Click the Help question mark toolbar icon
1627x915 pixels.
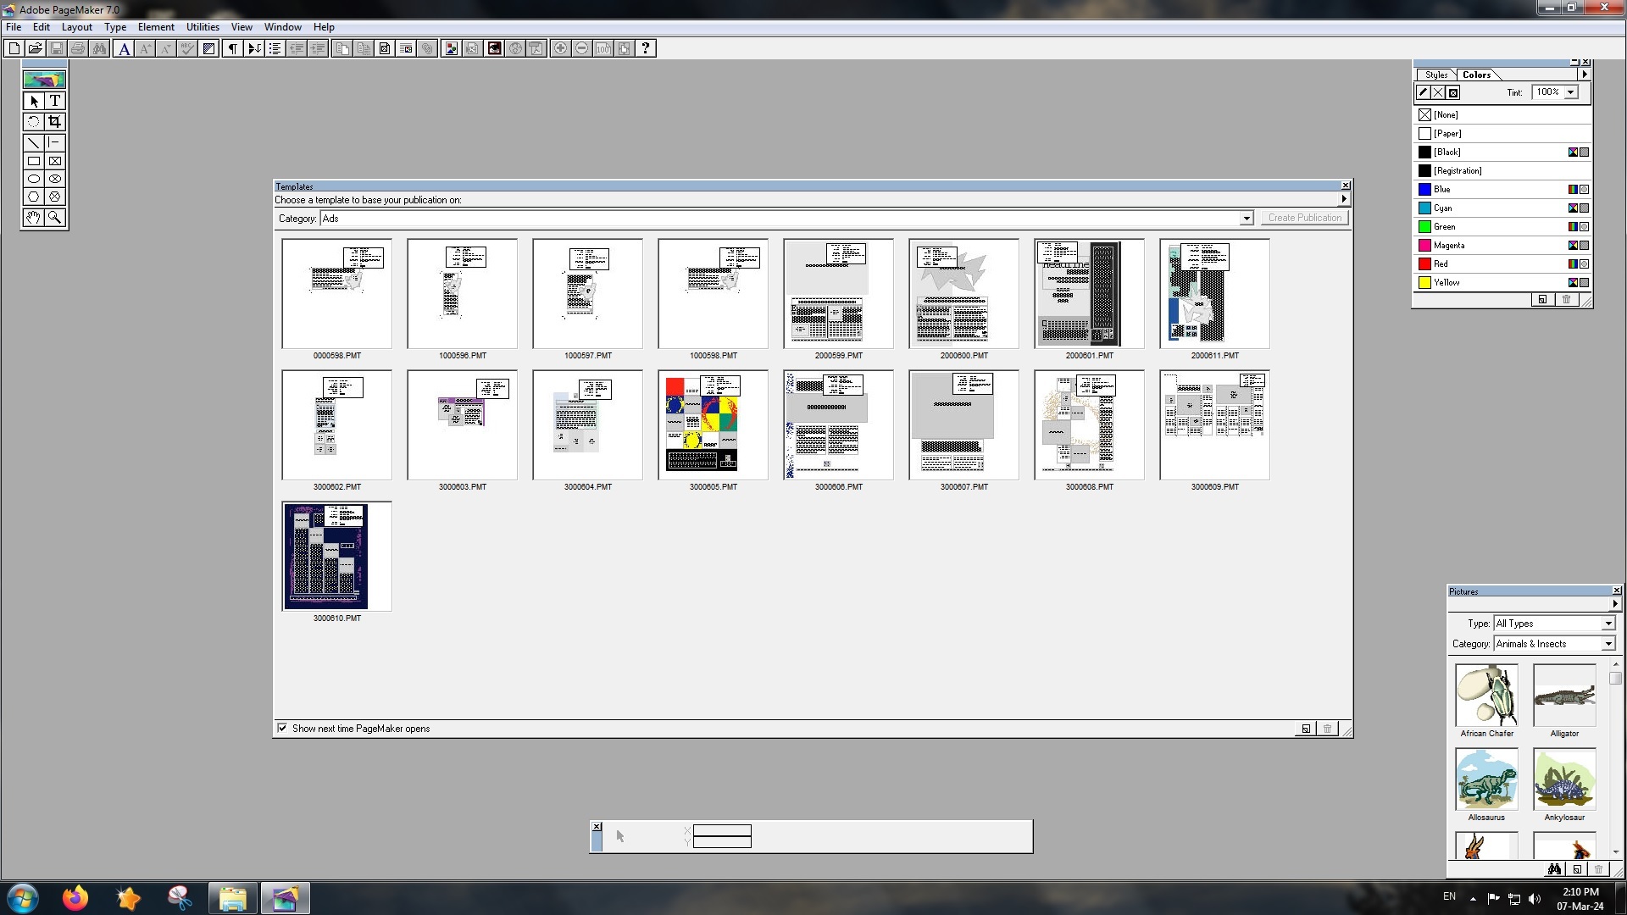point(646,48)
